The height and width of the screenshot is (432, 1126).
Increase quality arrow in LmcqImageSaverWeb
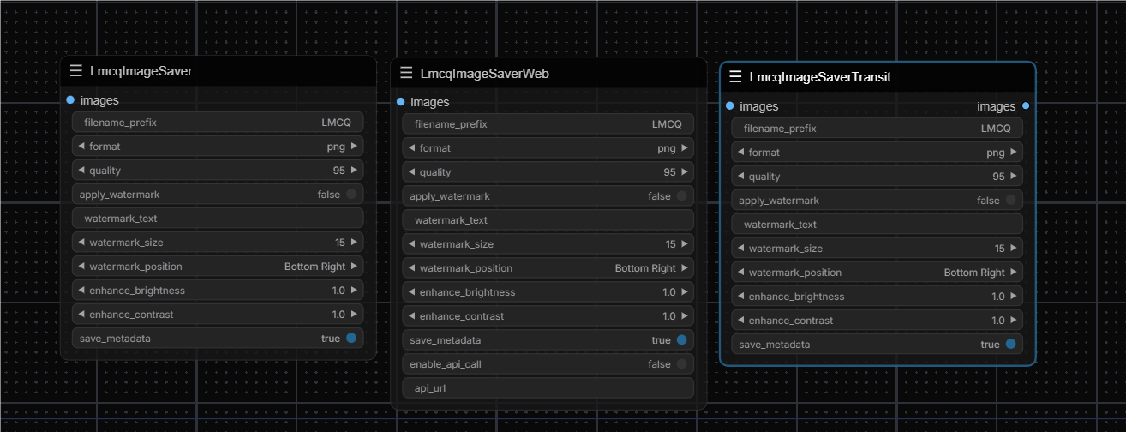tap(684, 172)
